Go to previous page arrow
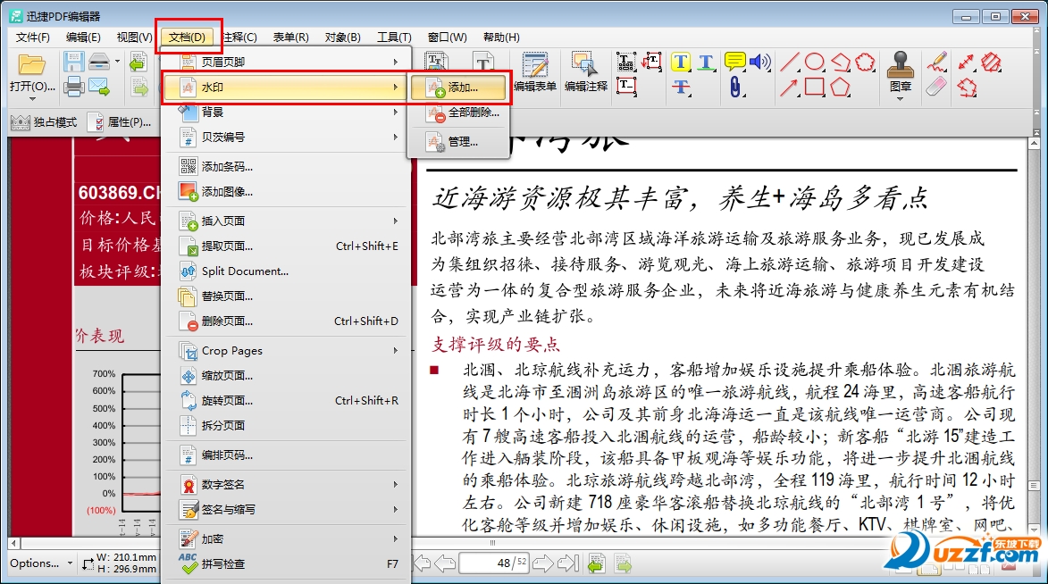Image resolution: width=1048 pixels, height=584 pixels. click(x=446, y=563)
